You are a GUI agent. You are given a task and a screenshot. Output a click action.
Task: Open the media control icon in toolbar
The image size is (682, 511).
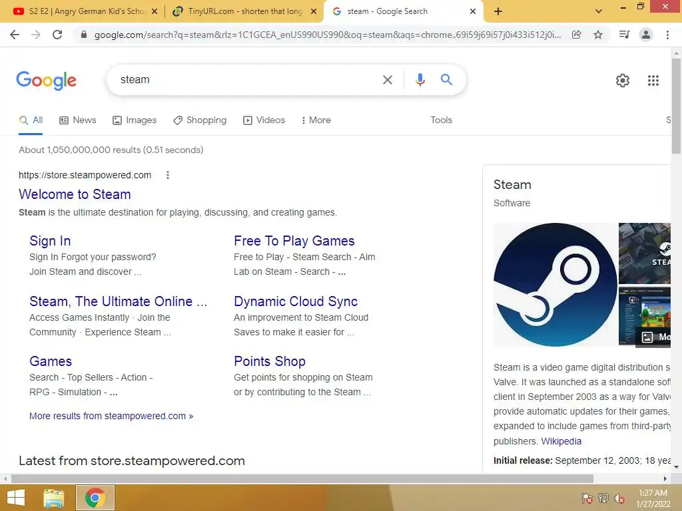(625, 35)
